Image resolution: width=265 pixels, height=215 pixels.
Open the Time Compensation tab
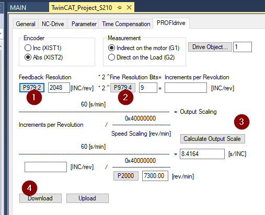(126, 24)
